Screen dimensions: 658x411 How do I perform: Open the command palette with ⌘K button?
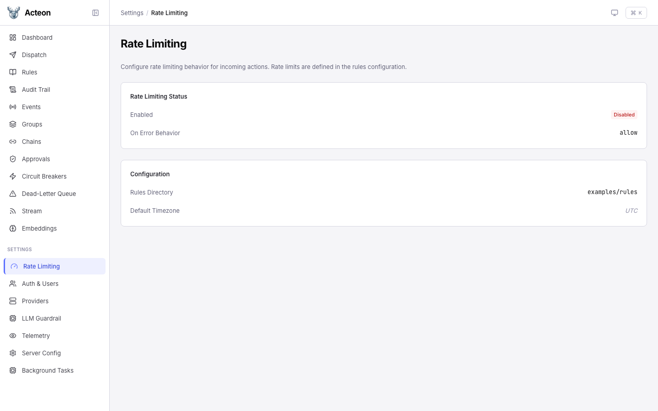[636, 13]
